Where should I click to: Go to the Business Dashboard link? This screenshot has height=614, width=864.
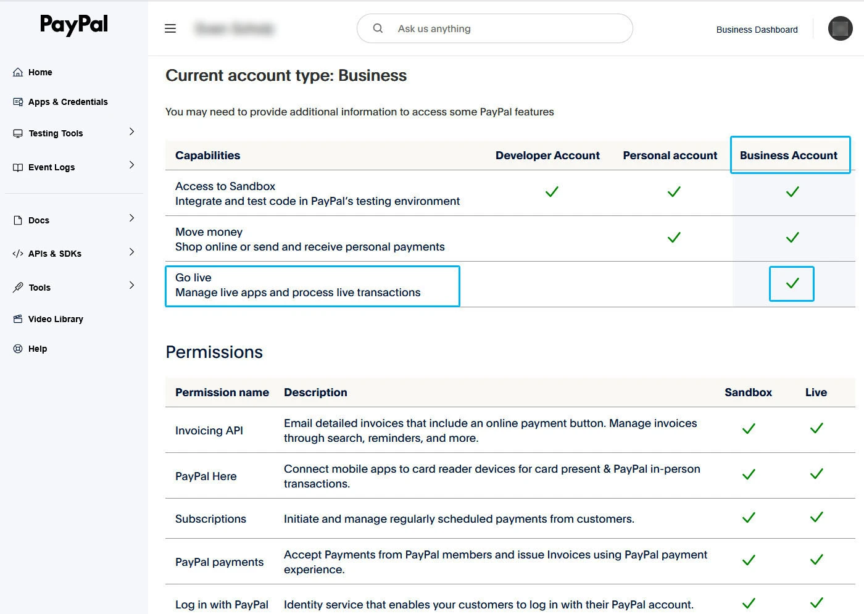757,30
